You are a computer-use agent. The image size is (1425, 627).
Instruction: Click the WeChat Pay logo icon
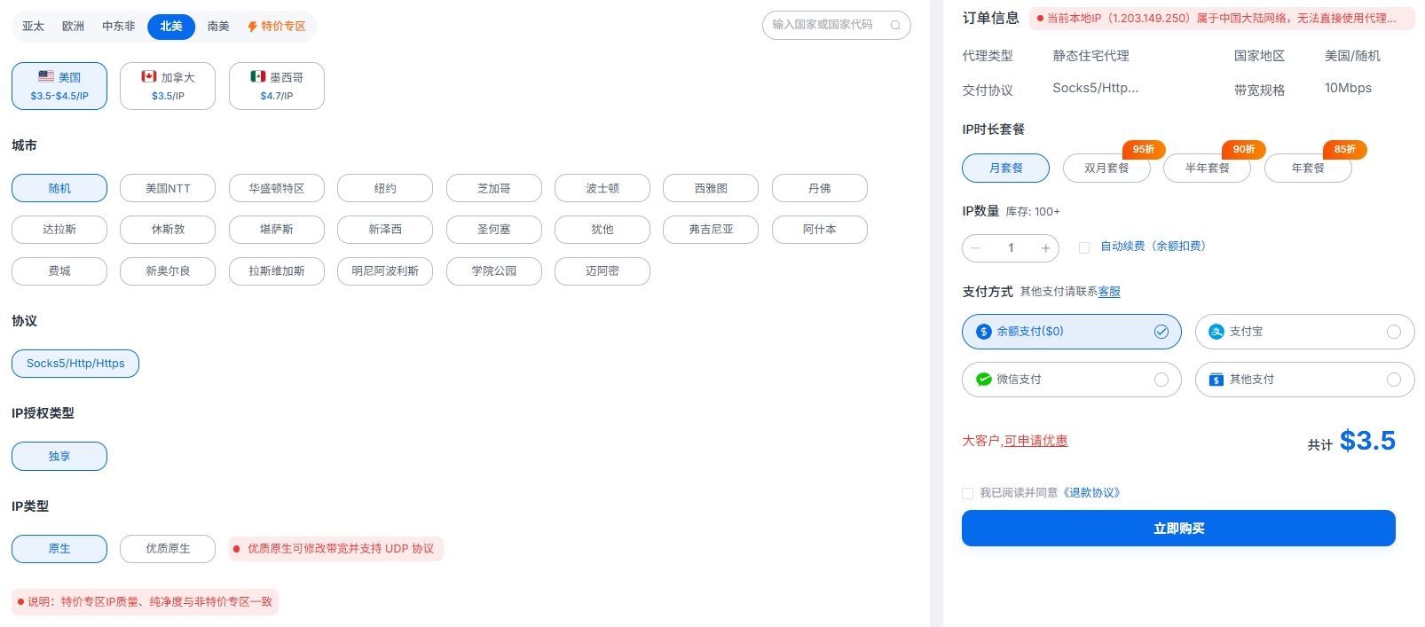tap(983, 380)
